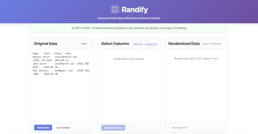The width and height of the screenshot is (258, 134).
Task: Click the '(555) 123-4567' phone text
Action: coord(43,60)
